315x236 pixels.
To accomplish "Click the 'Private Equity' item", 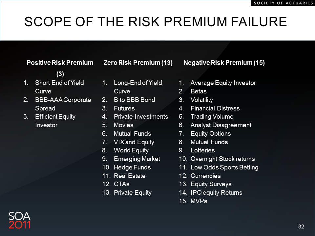I will click(x=133, y=193).
